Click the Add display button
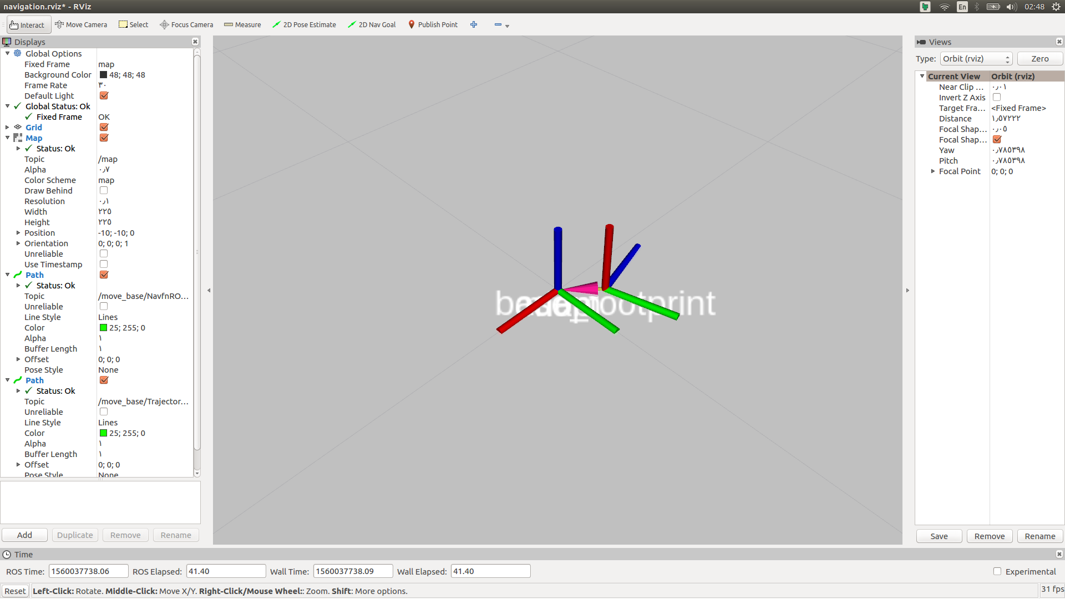 click(25, 535)
